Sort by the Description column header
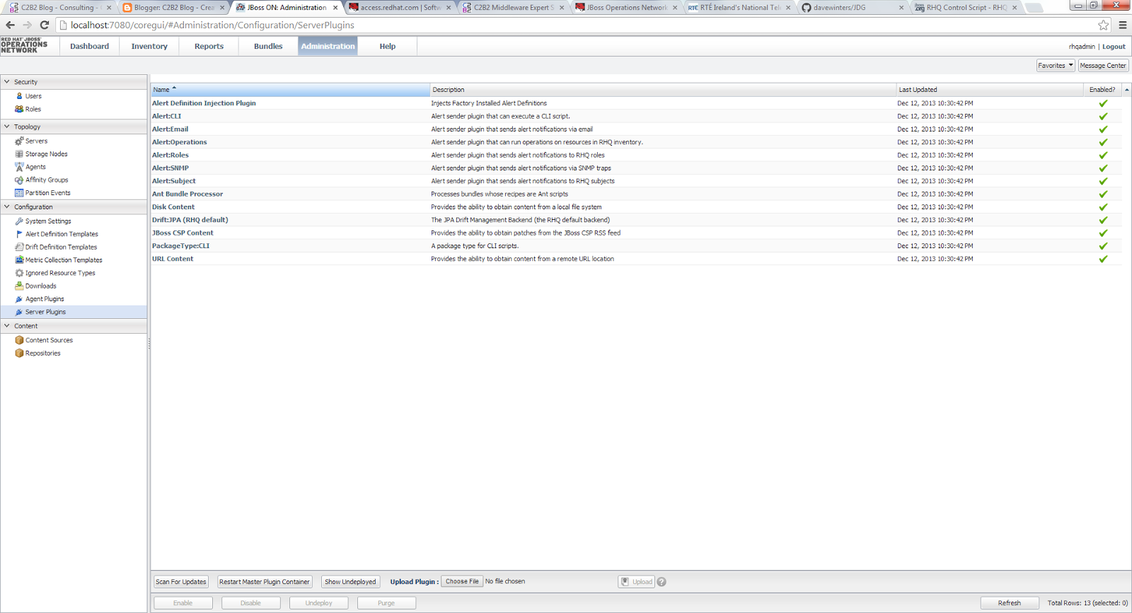 (x=663, y=90)
